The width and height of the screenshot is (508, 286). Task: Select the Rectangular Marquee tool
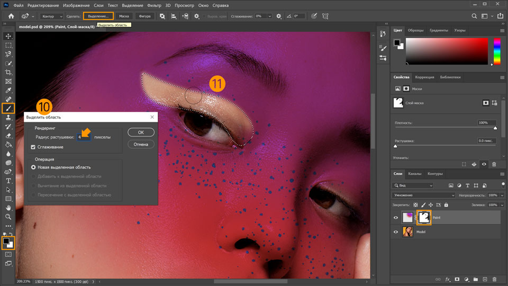(8, 46)
